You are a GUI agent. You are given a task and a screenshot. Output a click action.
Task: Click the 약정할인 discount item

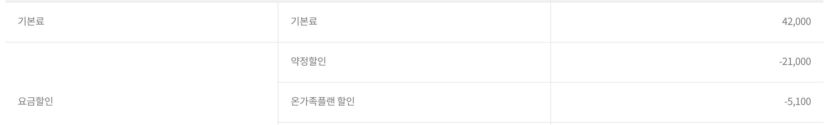pyautogui.click(x=308, y=61)
